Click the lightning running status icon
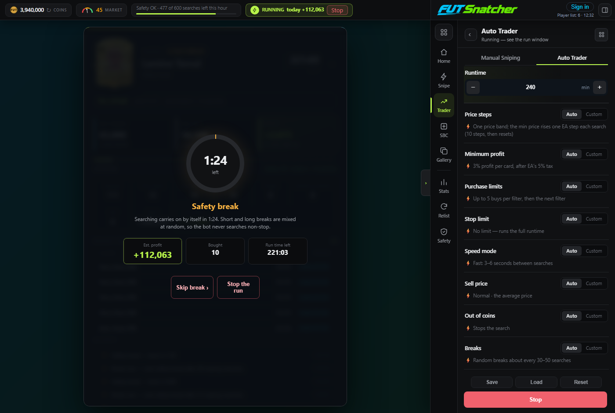 click(254, 10)
